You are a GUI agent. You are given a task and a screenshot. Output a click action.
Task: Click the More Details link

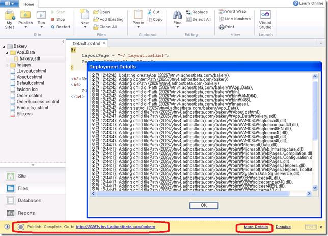coord(256,227)
